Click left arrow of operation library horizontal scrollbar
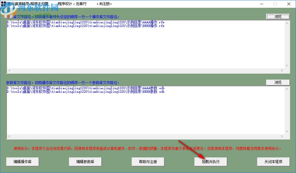296x173 pixels. pyautogui.click(x=9, y=71)
